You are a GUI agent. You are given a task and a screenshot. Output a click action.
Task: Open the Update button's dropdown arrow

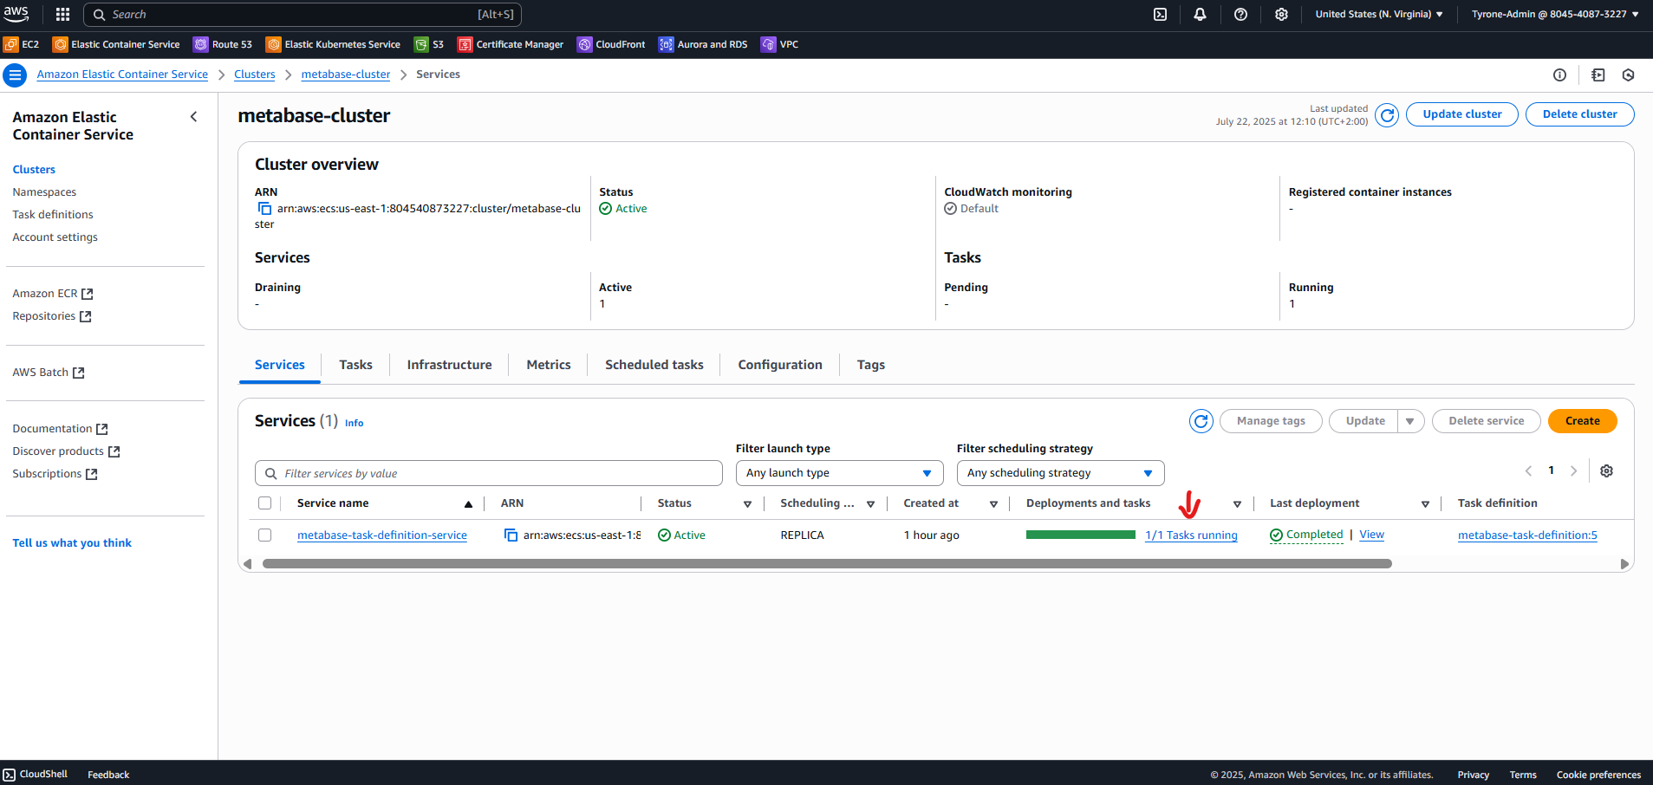click(x=1409, y=420)
